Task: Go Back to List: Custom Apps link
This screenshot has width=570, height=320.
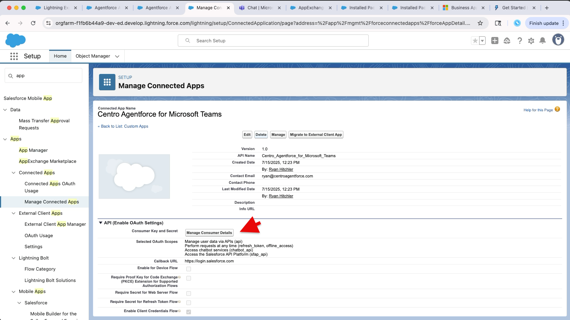Action: pyautogui.click(x=123, y=126)
